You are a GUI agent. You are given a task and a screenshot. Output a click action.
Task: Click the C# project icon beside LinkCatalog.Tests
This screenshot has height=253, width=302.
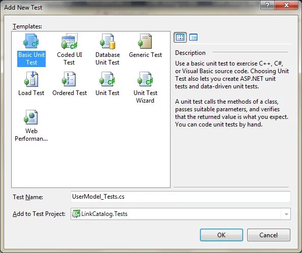pos(76,214)
